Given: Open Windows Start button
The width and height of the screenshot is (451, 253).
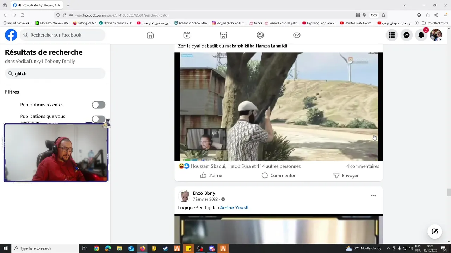Looking at the screenshot, I should point(6,248).
